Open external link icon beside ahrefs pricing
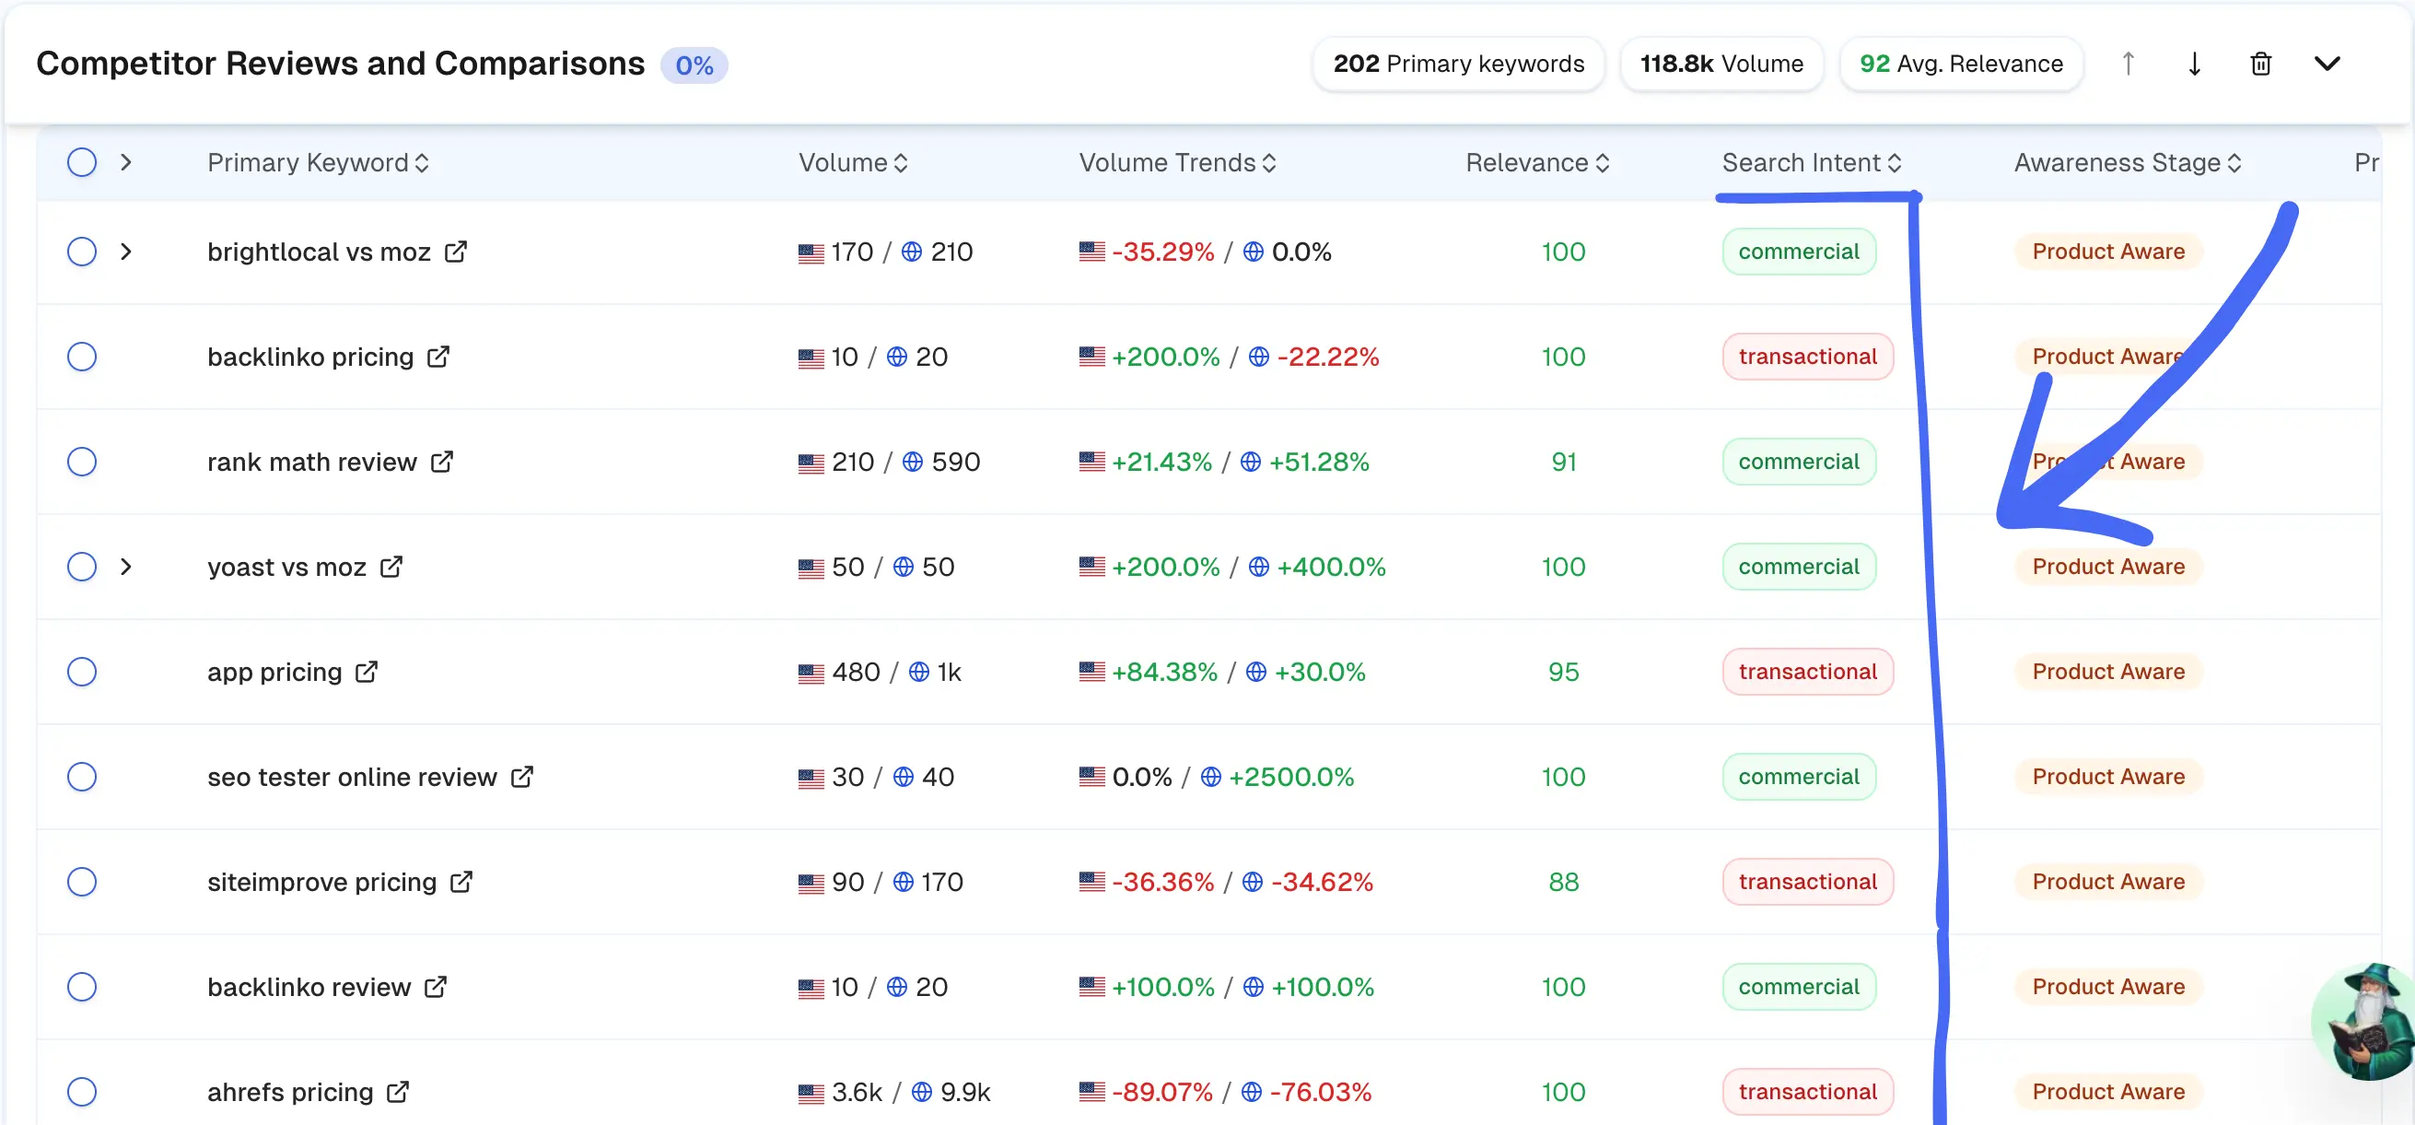Screen dimensions: 2415x1125 click(398, 1091)
